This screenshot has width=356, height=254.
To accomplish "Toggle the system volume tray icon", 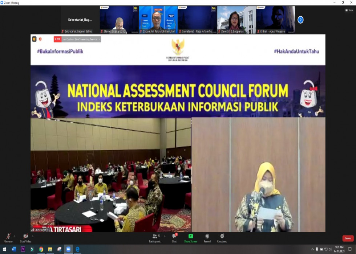I will (x=329, y=249).
